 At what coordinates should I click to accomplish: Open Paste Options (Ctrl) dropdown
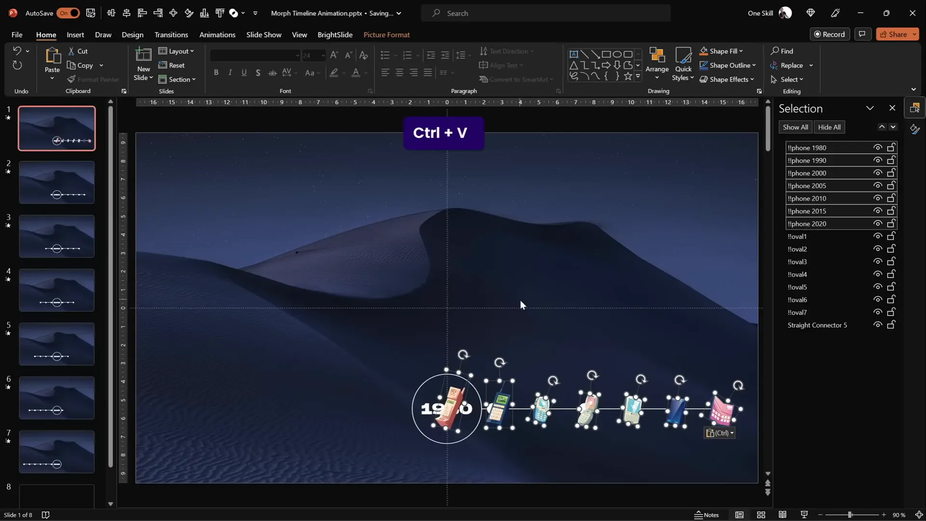click(720, 433)
